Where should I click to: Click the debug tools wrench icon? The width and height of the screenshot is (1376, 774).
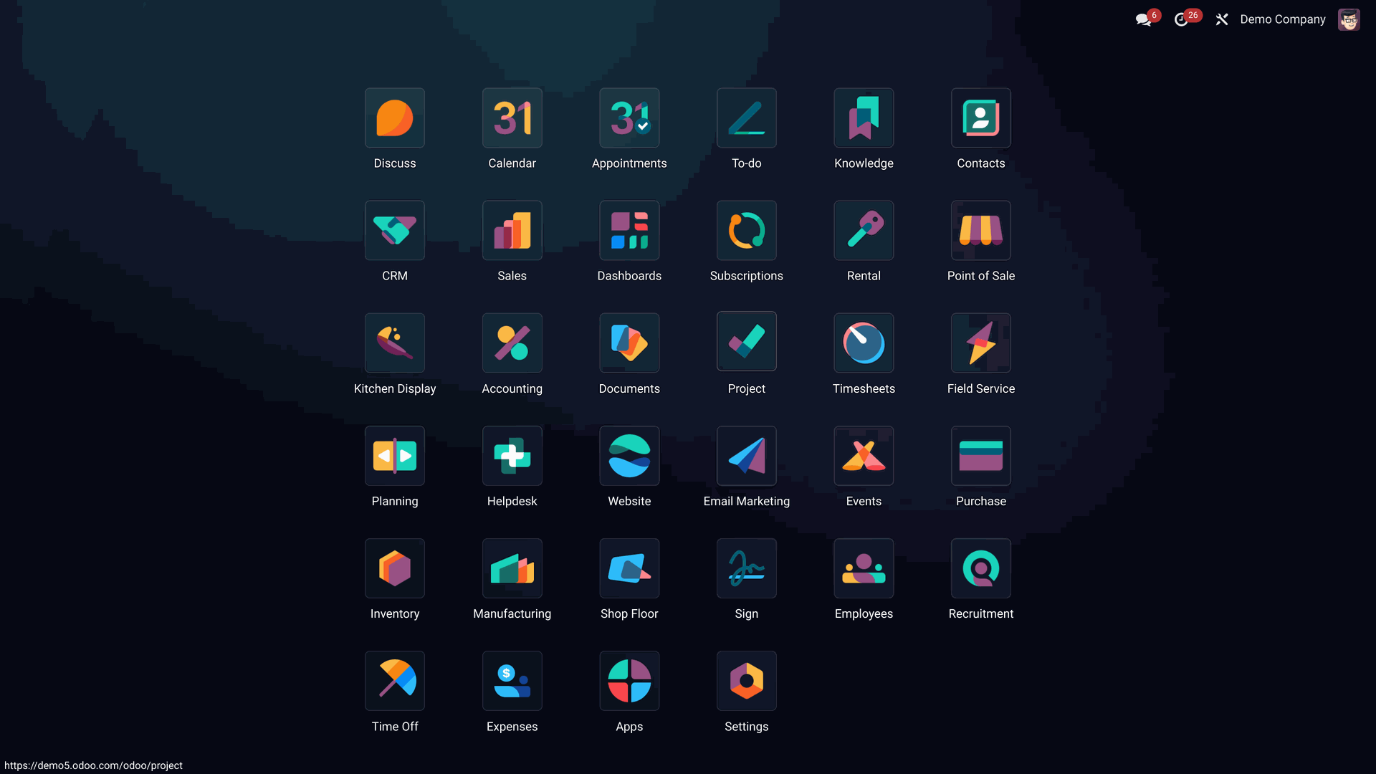1222,20
